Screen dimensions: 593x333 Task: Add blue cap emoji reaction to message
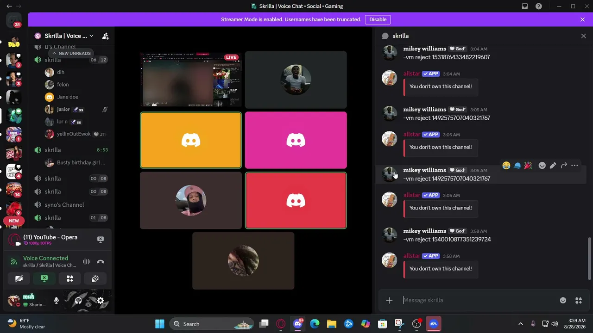pos(517,166)
